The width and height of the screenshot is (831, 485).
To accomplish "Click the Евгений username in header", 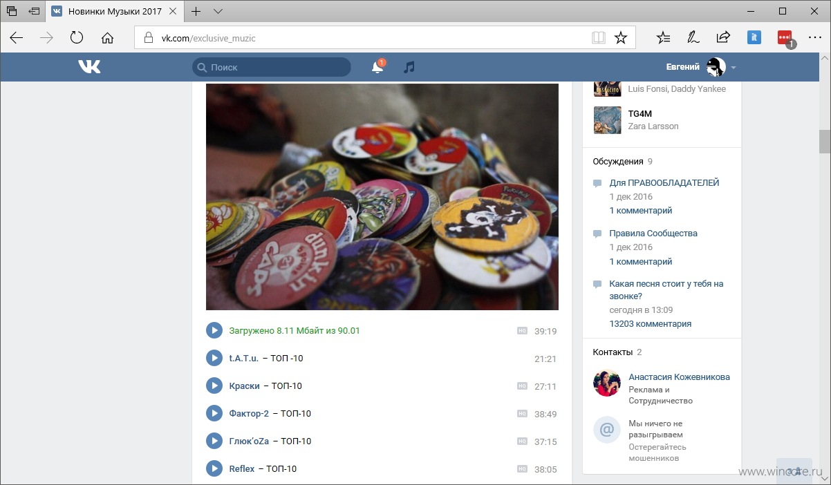I will click(x=682, y=67).
